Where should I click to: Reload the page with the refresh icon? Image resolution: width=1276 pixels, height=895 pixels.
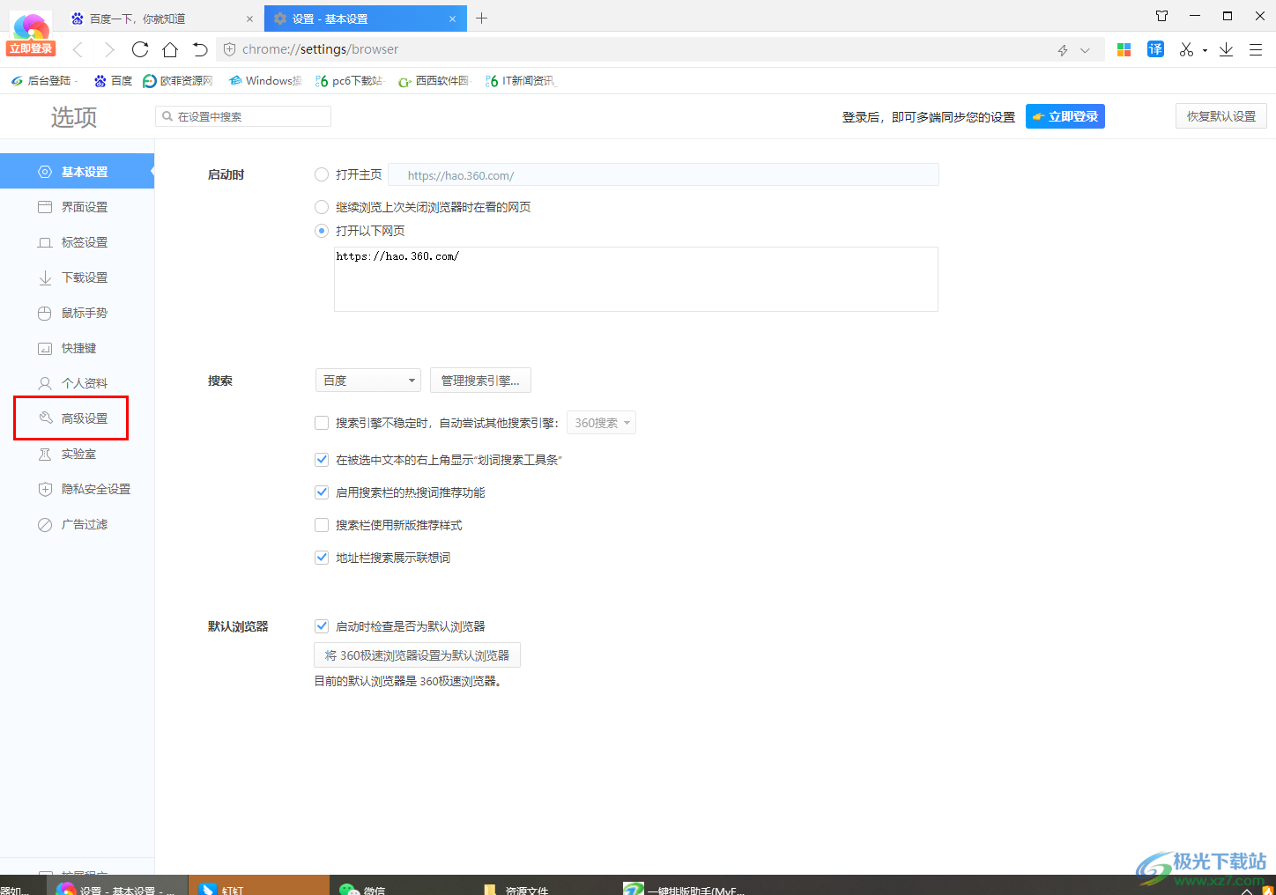140,49
